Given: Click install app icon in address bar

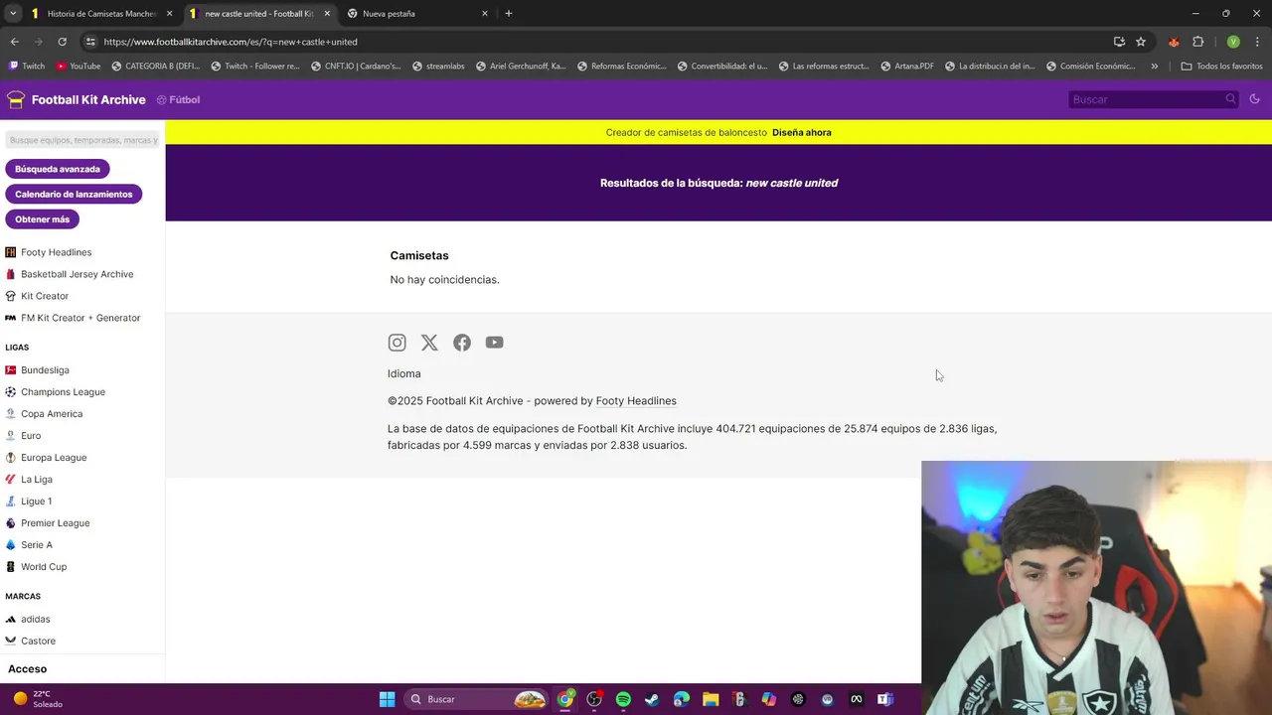Looking at the screenshot, I should [1119, 42].
